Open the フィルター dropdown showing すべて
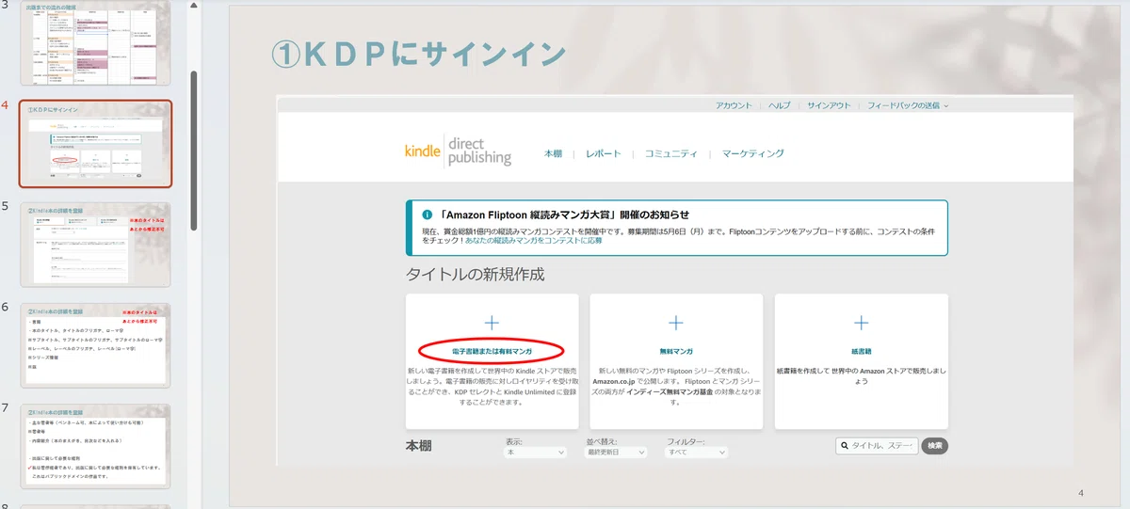This screenshot has width=1130, height=509. click(x=698, y=453)
